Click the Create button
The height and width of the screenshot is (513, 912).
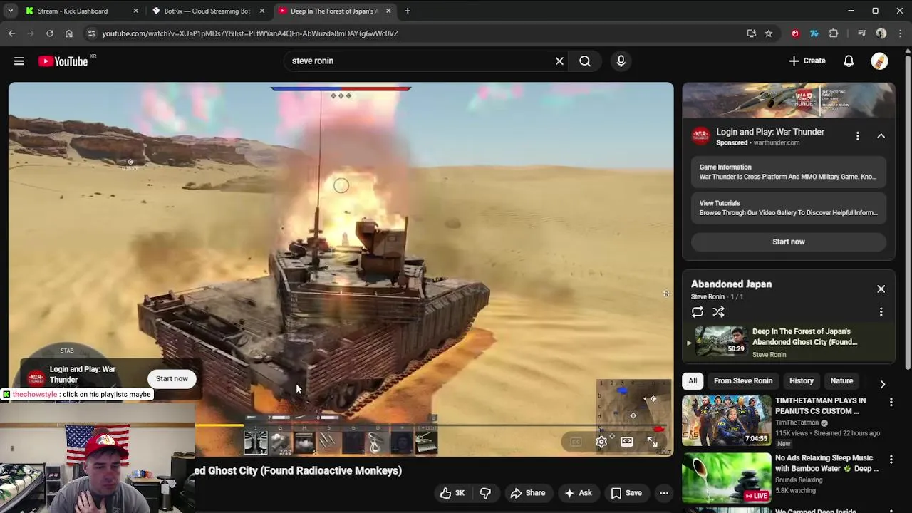pos(807,61)
